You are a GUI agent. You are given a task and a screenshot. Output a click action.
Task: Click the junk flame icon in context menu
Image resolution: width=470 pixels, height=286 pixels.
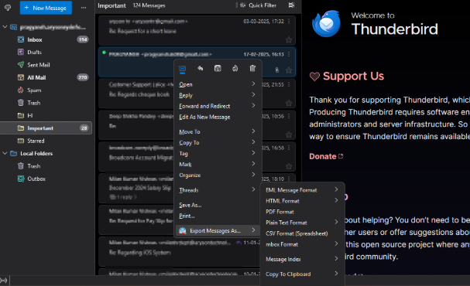[235, 69]
